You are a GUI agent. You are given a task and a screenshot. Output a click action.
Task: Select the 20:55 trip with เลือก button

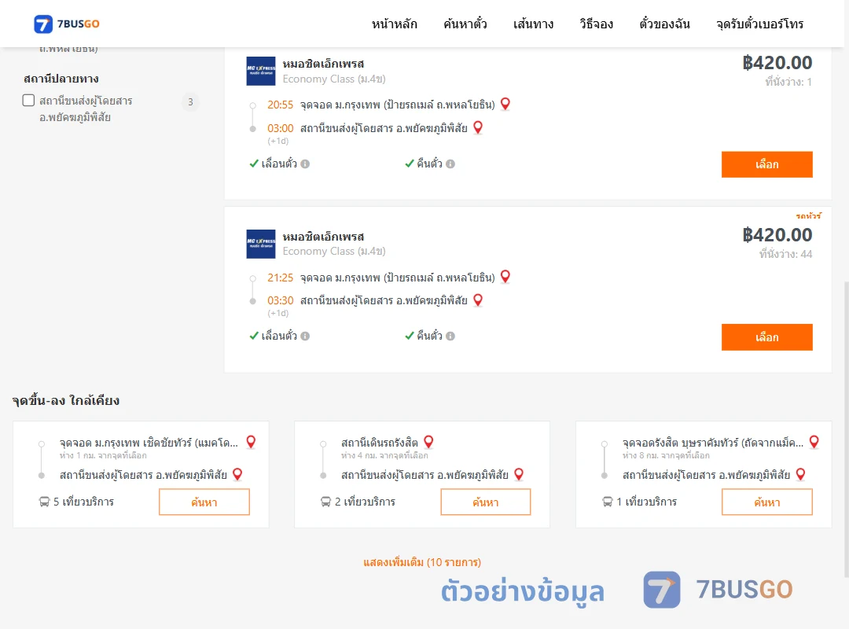766,164
